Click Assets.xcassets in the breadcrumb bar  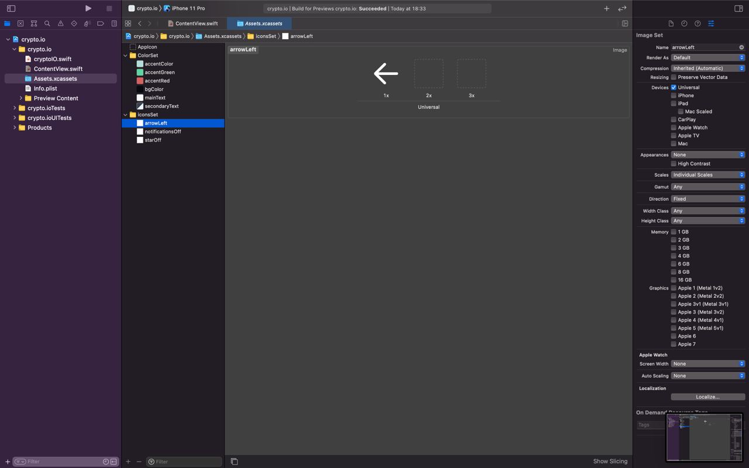(218, 36)
